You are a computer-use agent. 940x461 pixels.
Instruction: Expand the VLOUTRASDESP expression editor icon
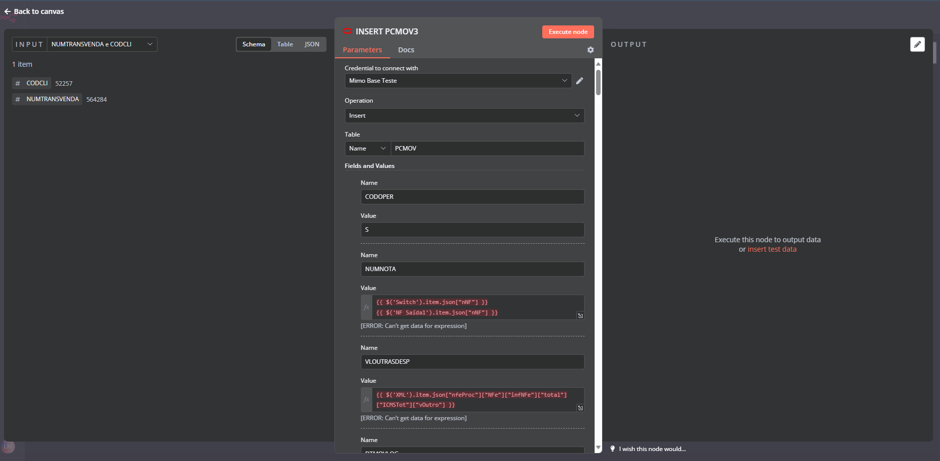coord(580,408)
